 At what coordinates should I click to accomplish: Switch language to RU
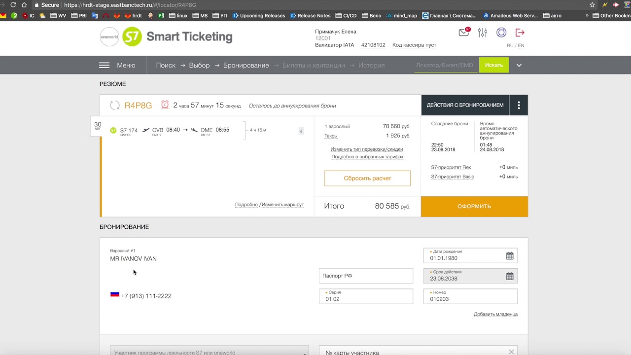tap(510, 45)
